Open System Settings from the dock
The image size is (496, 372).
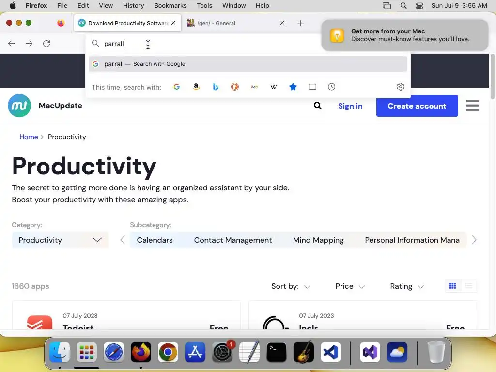click(222, 352)
